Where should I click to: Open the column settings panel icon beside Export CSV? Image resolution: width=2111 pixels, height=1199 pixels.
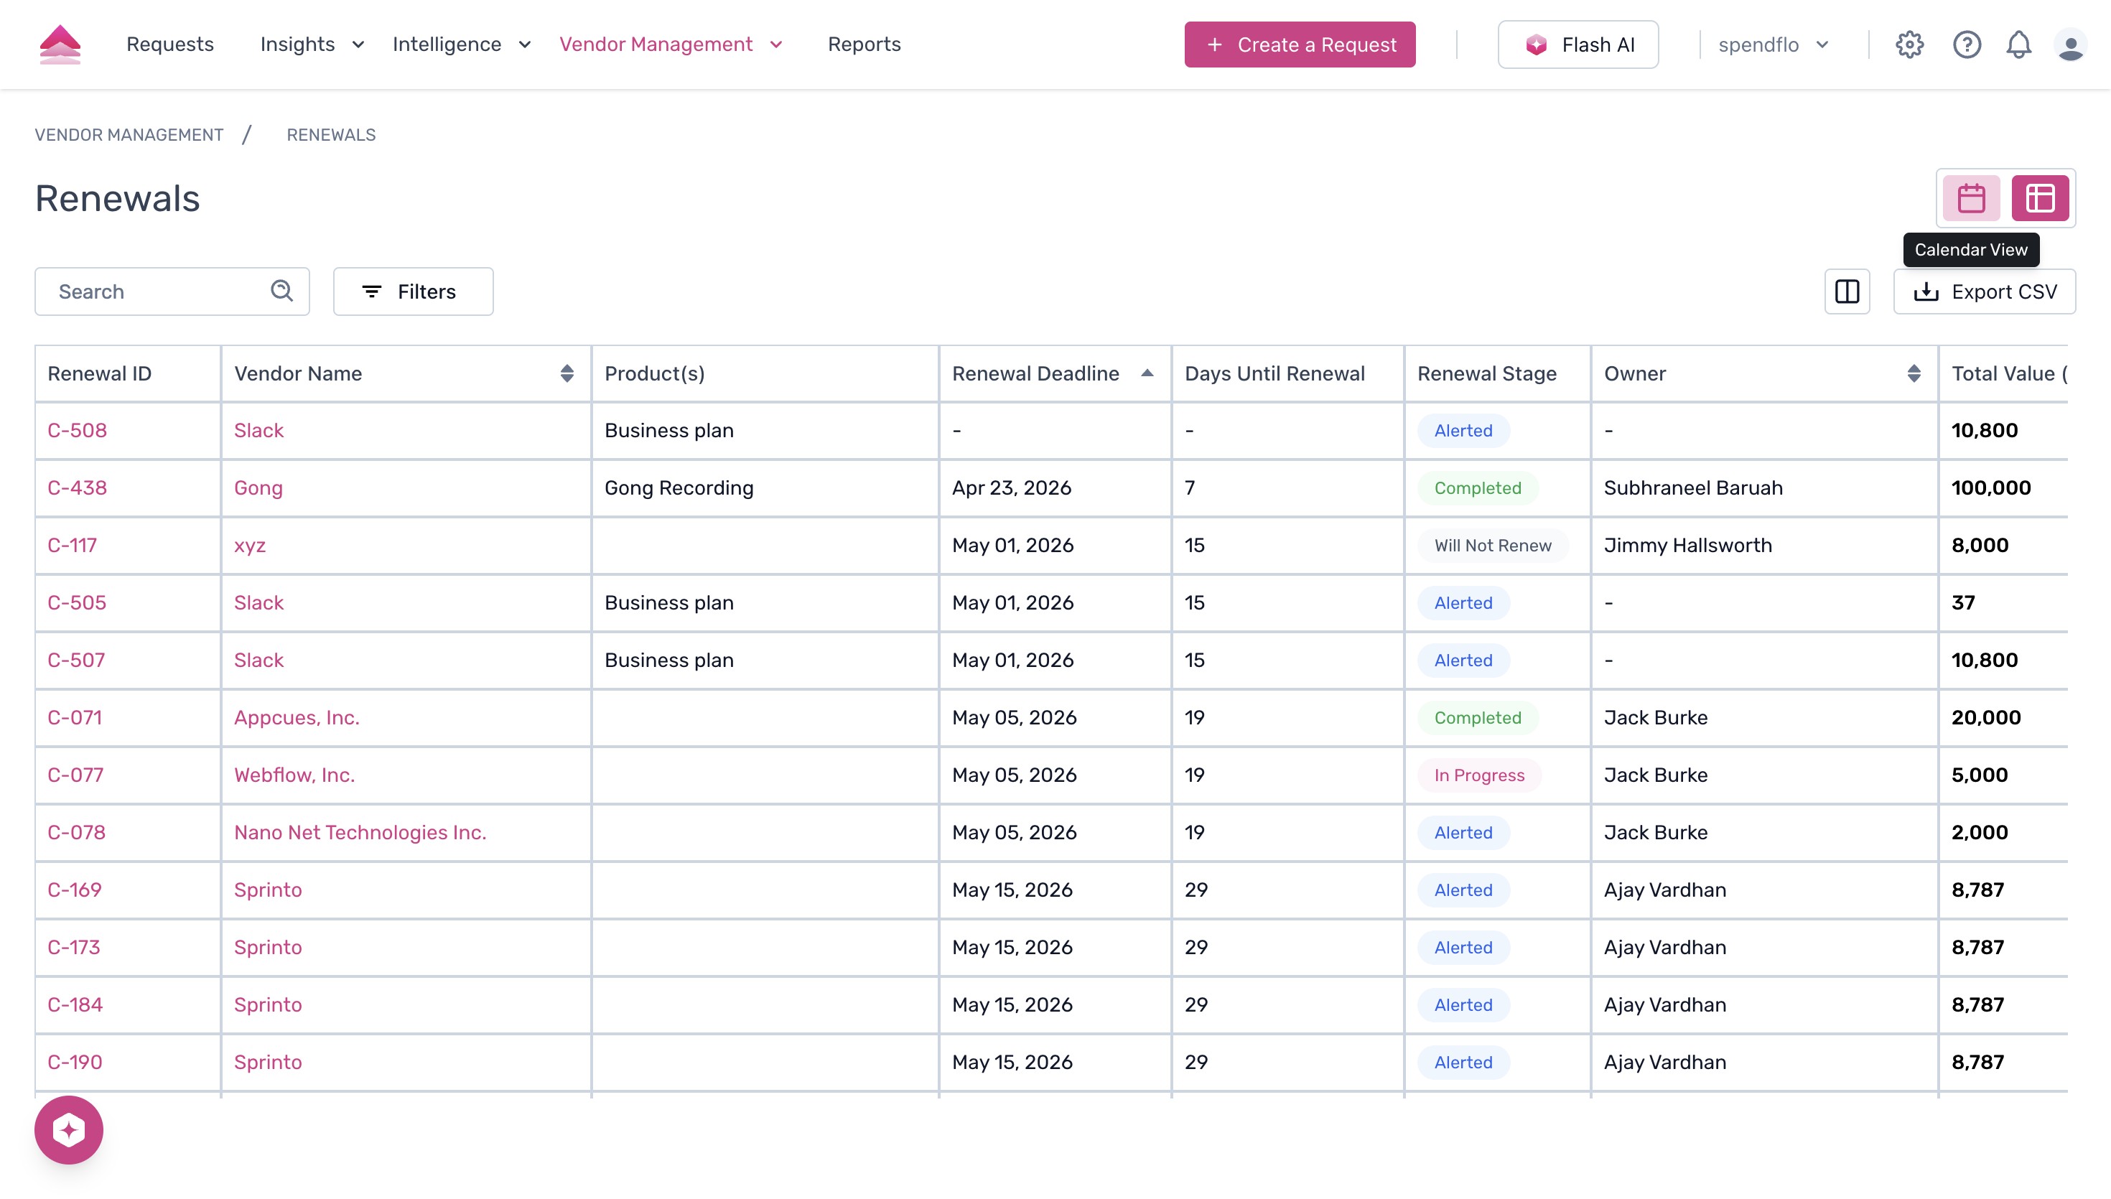click(1847, 291)
